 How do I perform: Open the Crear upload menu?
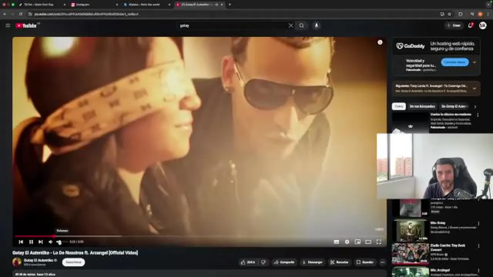454,25
